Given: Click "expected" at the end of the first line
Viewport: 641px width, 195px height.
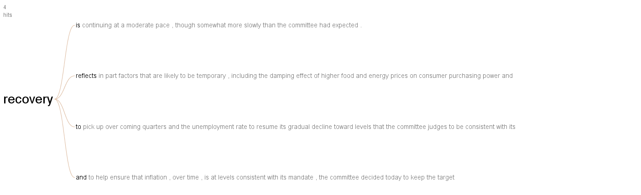Looking at the screenshot, I should click(345, 25).
